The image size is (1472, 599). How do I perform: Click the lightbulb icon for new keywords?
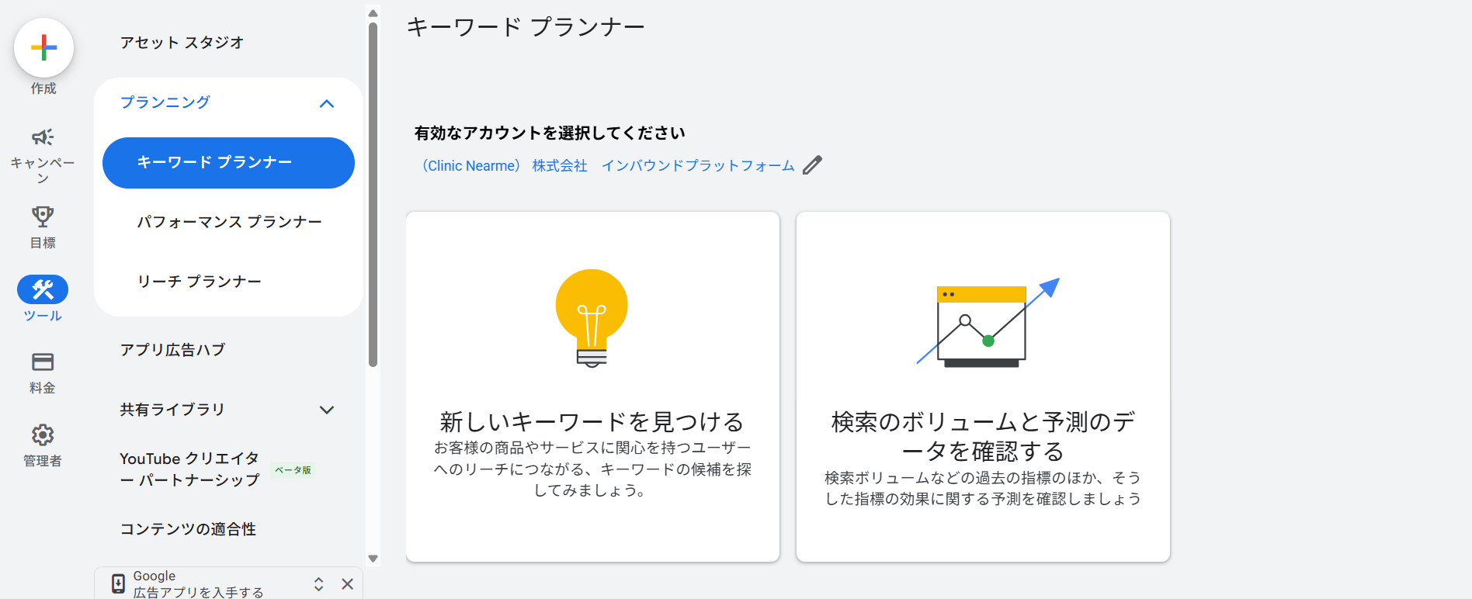click(x=592, y=318)
